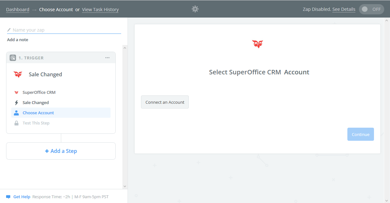Click the trigger step icon beside 1. TRIGGER
Screen dimensions: 390x203
click(x=13, y=58)
